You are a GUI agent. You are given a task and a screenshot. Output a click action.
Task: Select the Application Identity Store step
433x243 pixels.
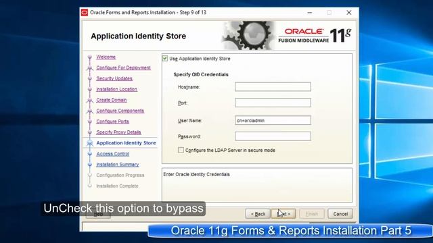[127, 143]
